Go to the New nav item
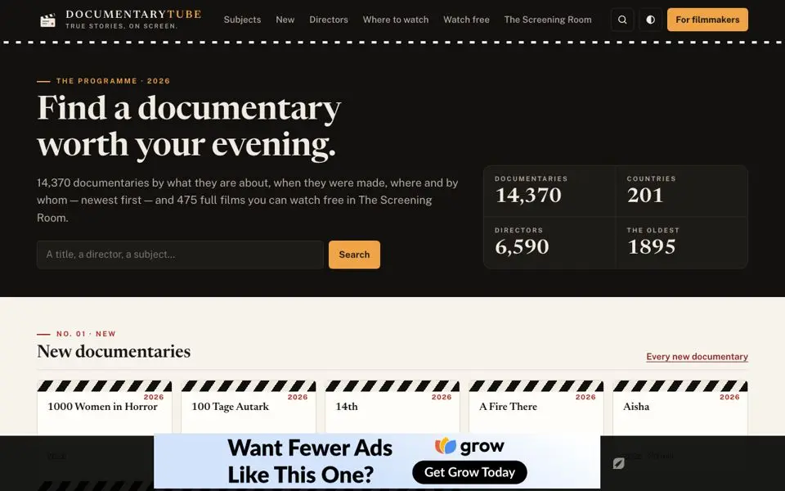This screenshot has width=785, height=491. 285,20
